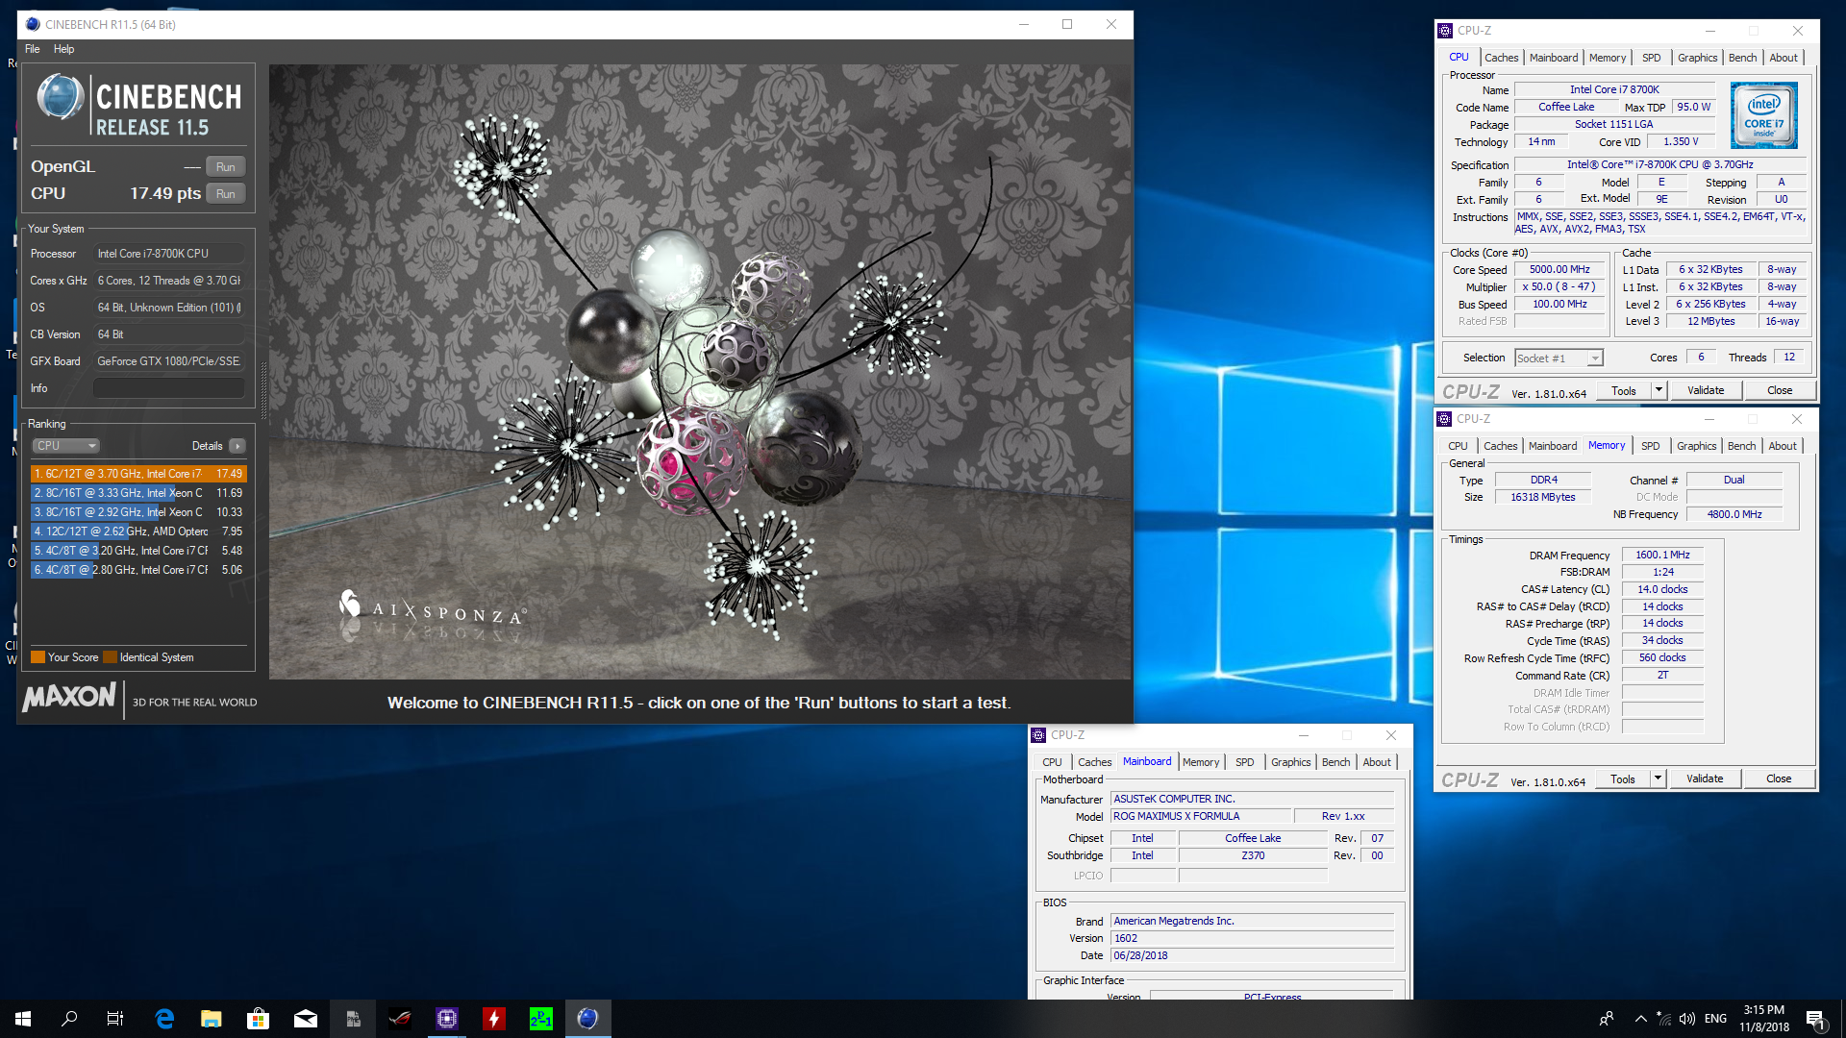Open Microsoft Store from taskbar
This screenshot has height=1038, width=1846.
258,1019
